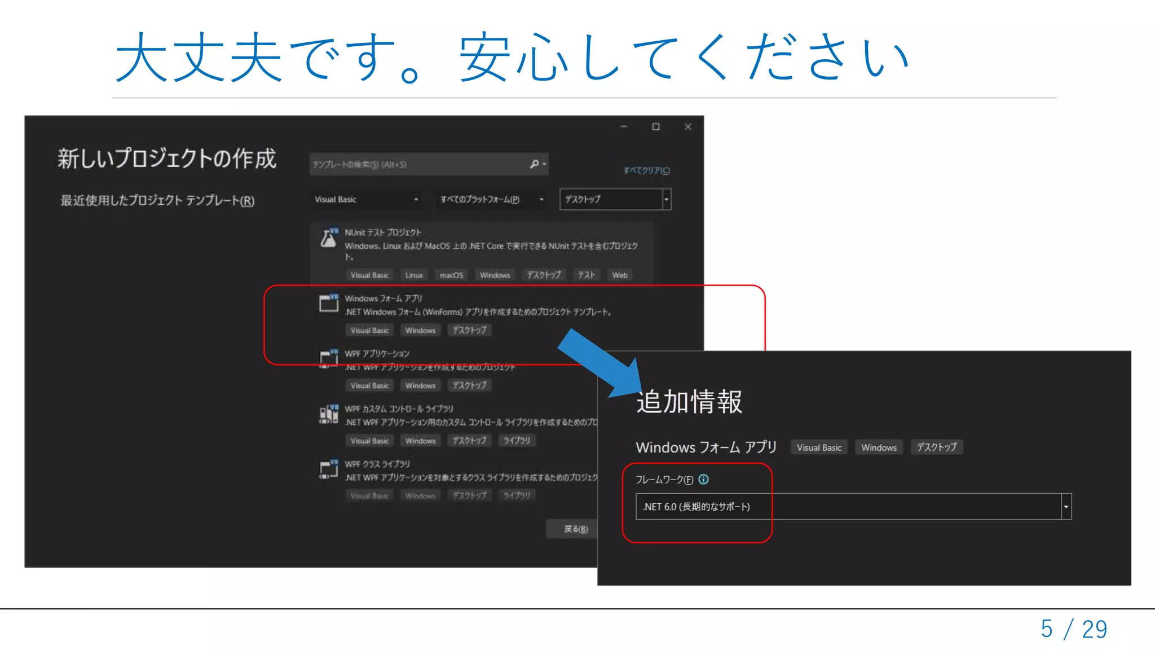This screenshot has width=1155, height=650.
Task: Click the Linux tag under NUnit
Action: 414,275
